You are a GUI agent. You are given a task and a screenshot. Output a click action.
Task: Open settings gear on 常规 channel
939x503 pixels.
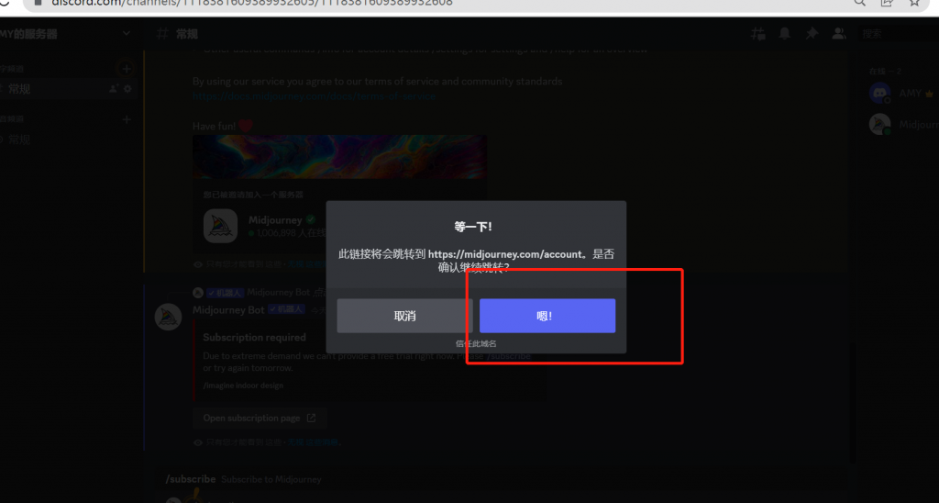point(127,89)
